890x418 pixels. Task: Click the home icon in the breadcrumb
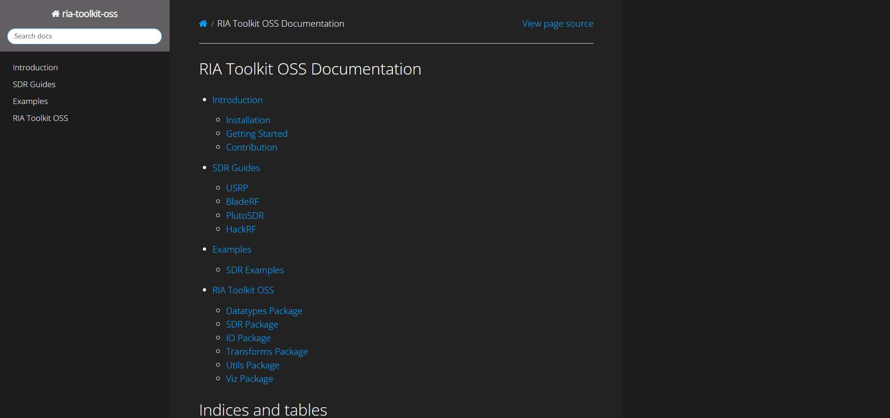pos(203,24)
